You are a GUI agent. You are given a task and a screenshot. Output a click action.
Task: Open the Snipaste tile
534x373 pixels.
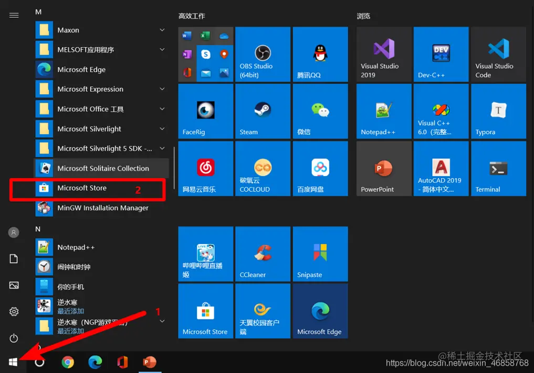click(x=320, y=254)
